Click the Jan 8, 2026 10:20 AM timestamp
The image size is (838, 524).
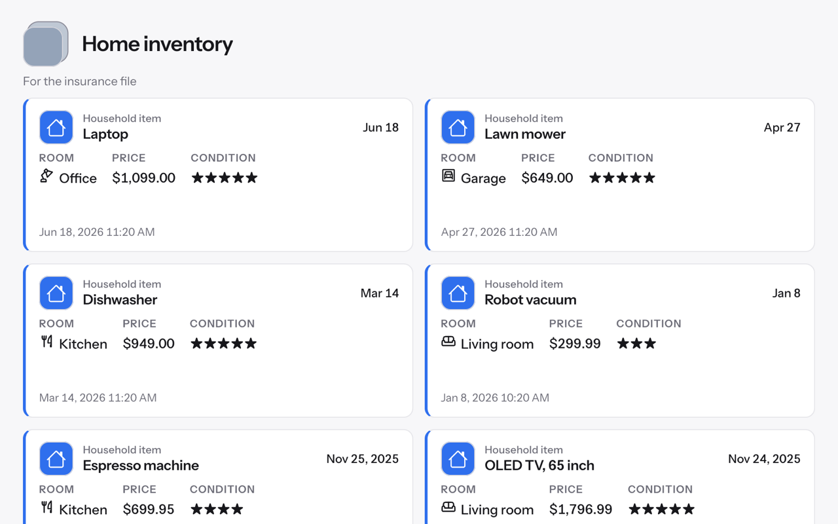[x=495, y=398]
